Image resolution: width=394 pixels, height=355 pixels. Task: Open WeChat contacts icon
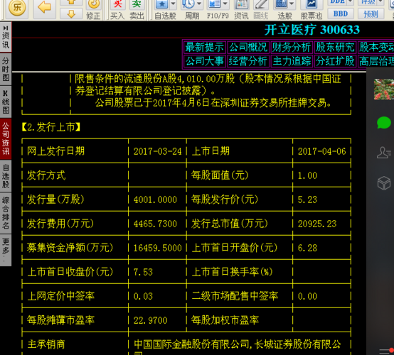[384, 153]
